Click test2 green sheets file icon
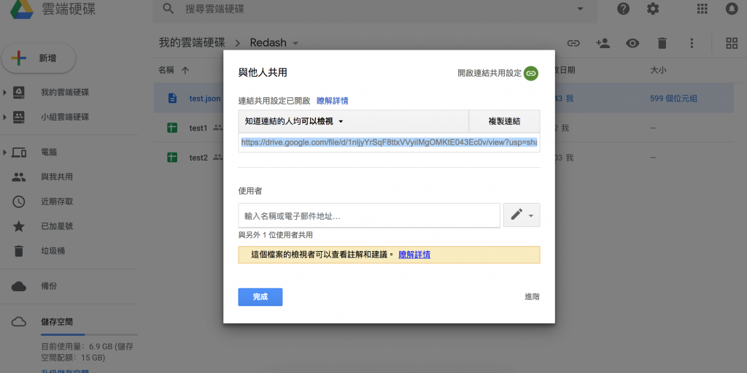This screenshot has height=373, width=747. tap(172, 158)
